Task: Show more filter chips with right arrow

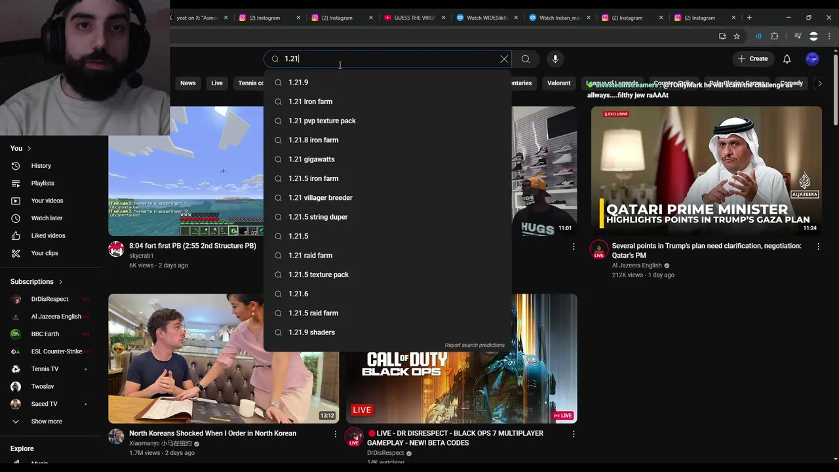Action: [819, 83]
